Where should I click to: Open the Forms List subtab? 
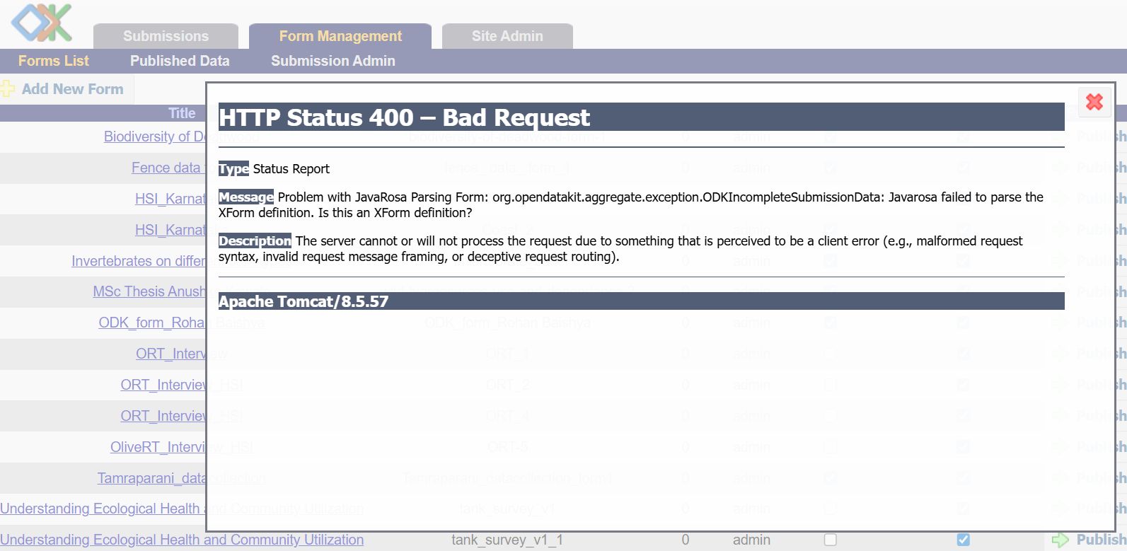tap(54, 61)
